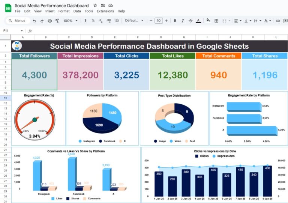Expand horizontal align dropdown arrow
This screenshot has width=288, height=203.
pos(241,21)
